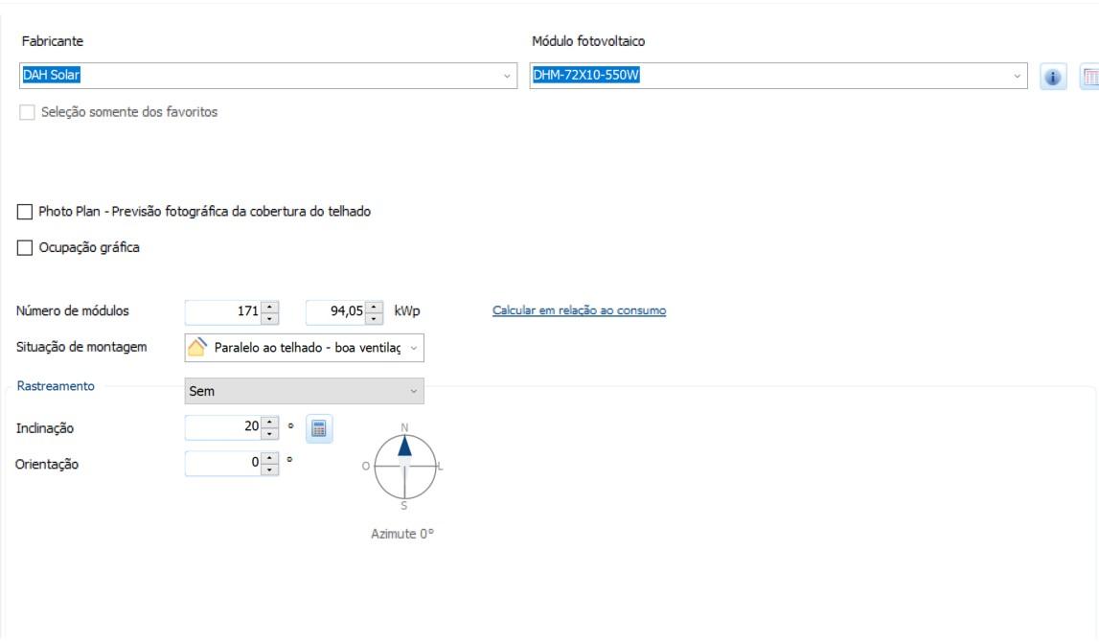This screenshot has width=1099, height=642.
Task: Click the Número de módulos label
Action: click(72, 310)
